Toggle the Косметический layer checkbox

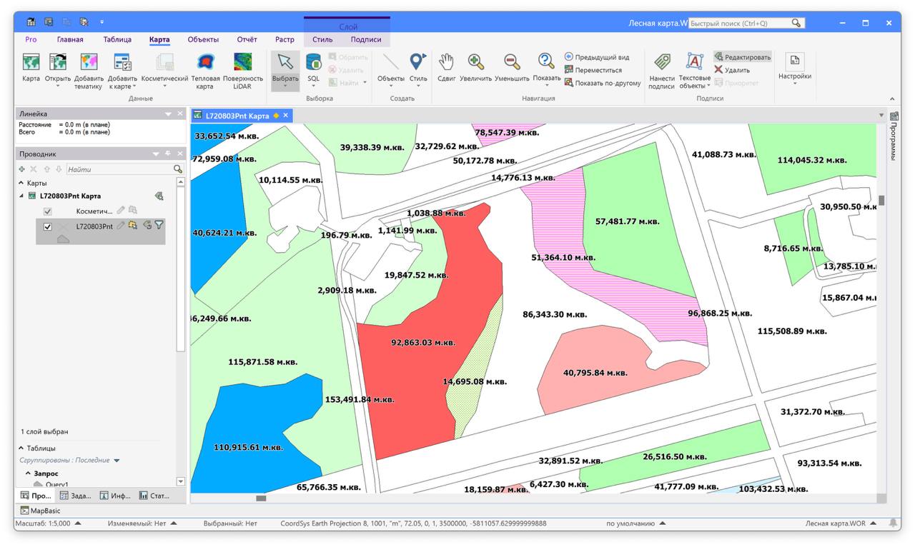coord(48,211)
